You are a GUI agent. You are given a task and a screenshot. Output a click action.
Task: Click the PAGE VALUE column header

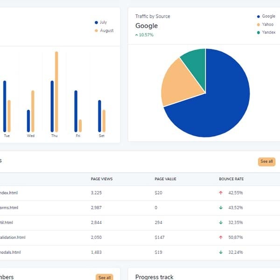[165, 179]
